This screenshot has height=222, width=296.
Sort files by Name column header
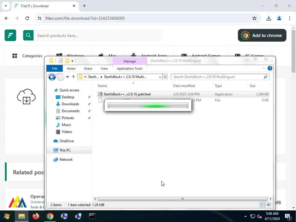coord(102,86)
